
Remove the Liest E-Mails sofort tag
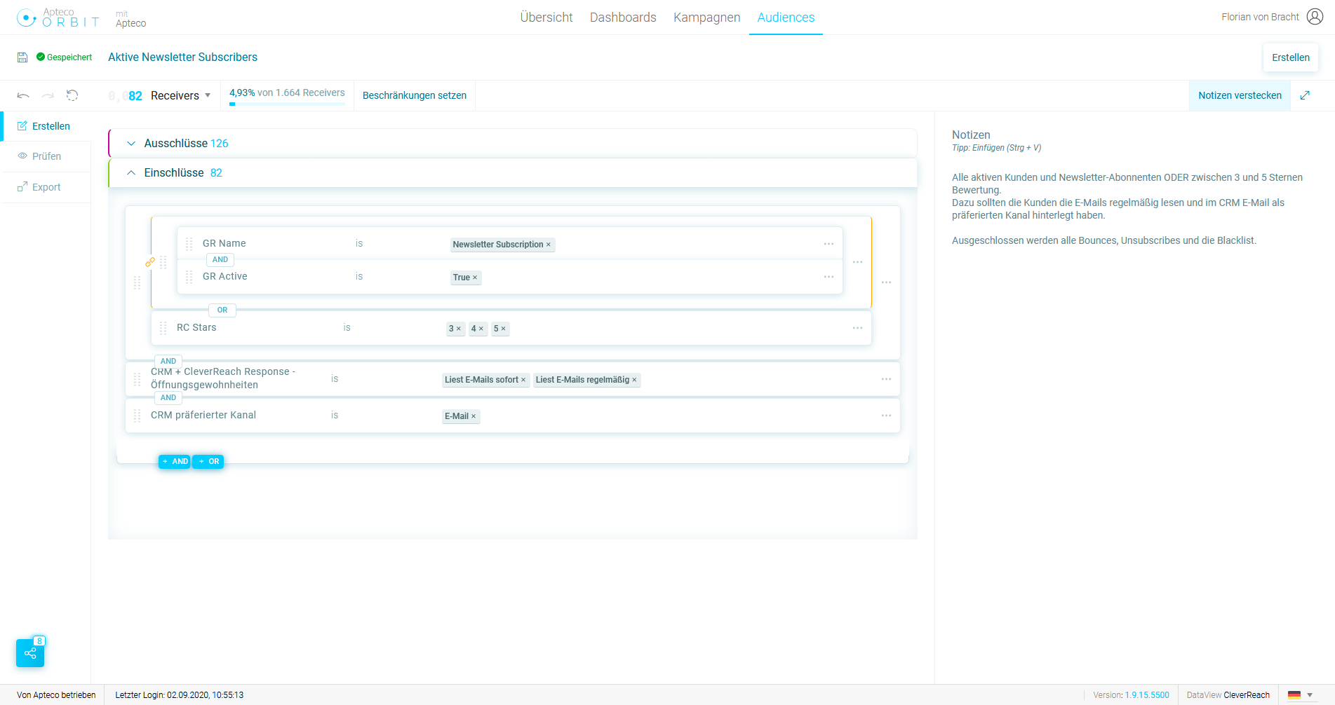click(523, 380)
